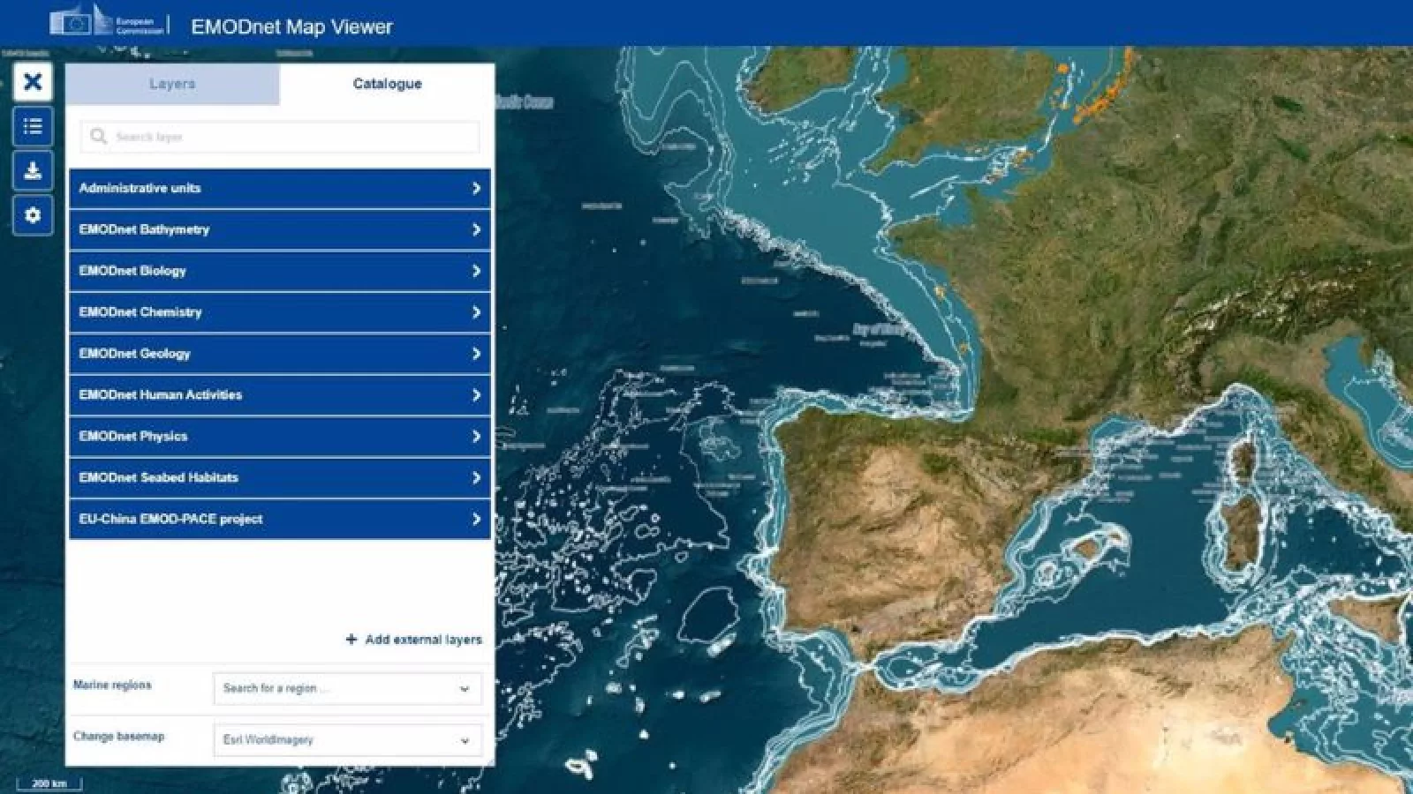Click the plus icon for external layers

coord(351,640)
